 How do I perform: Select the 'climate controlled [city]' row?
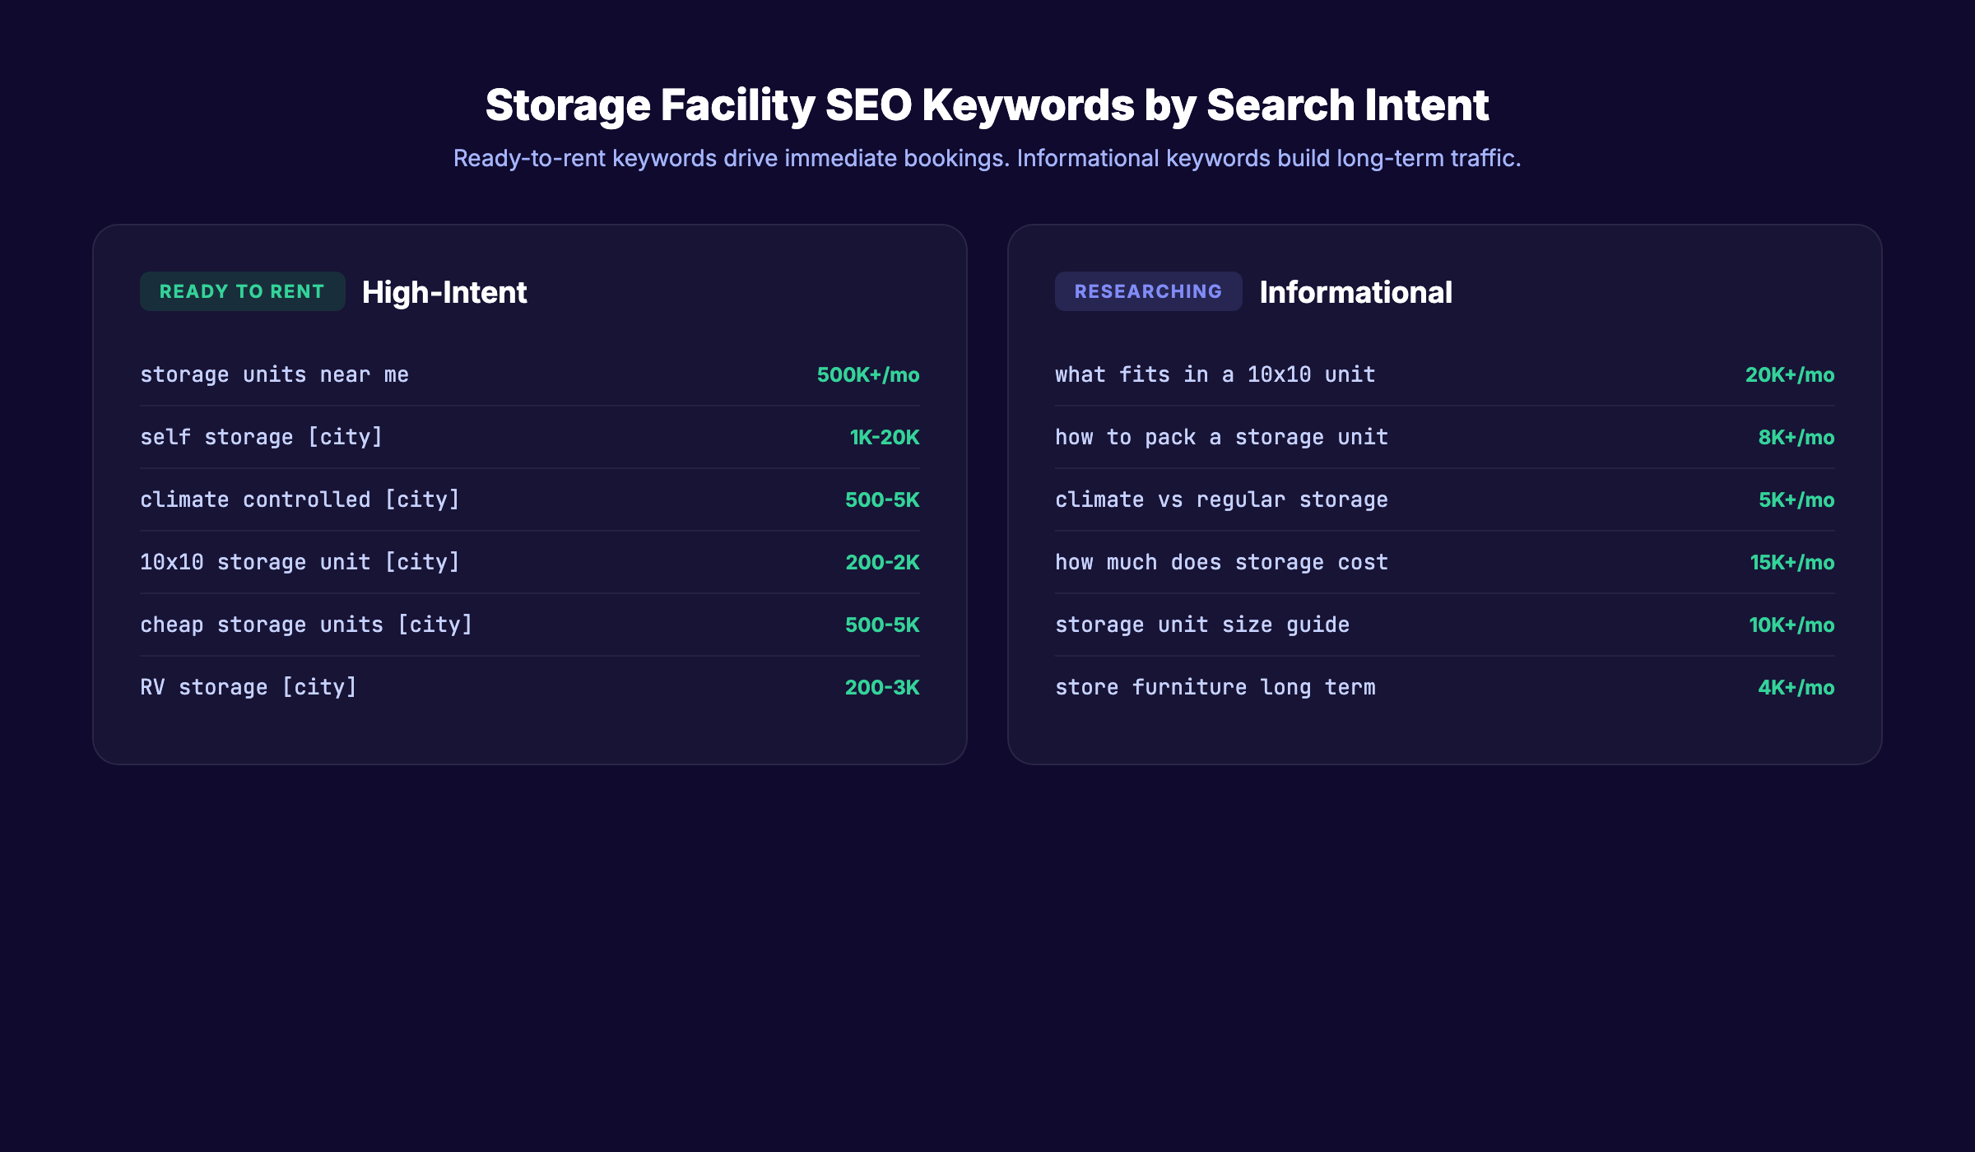click(x=300, y=499)
